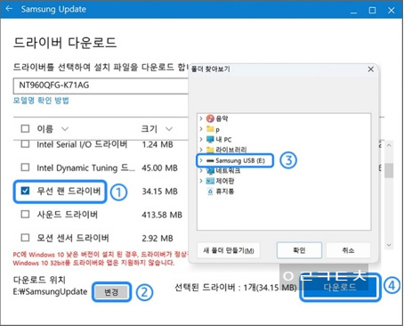Close the folder browse dialog
This screenshot has height=326, width=404.
pyautogui.click(x=371, y=69)
